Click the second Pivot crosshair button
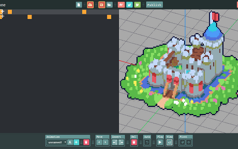This screenshot has height=149, width=238. (x=189, y=142)
